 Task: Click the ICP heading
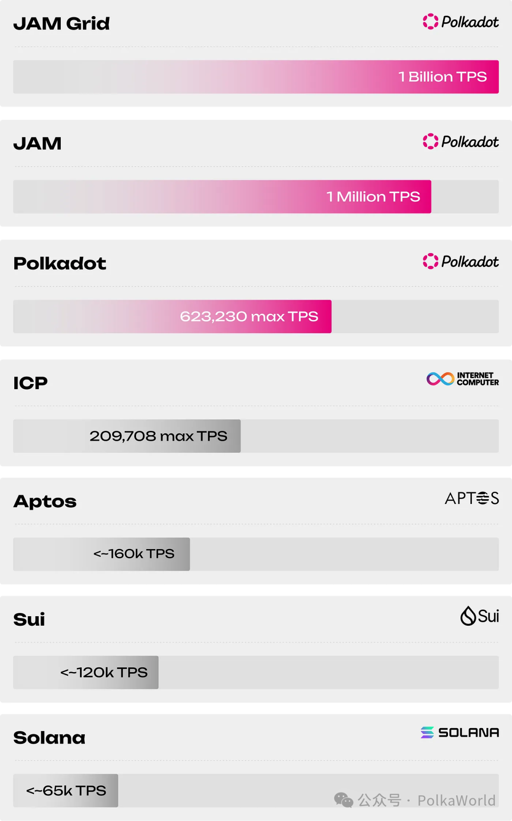30,383
